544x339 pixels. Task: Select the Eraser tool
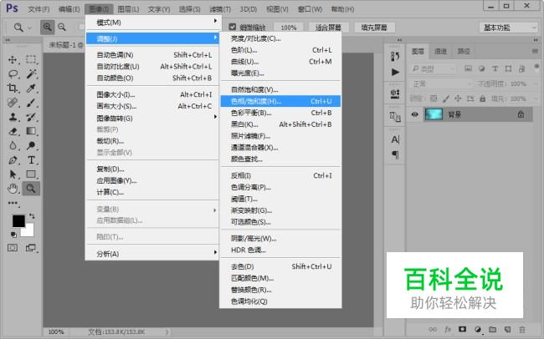[13, 131]
